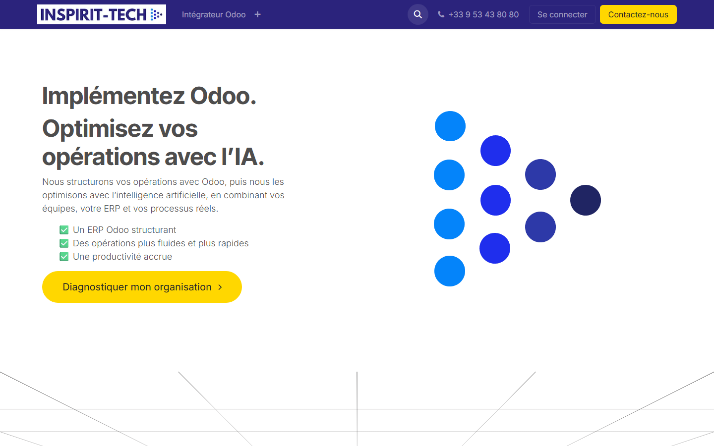Open the search magnifier icon
This screenshot has width=714, height=446.
pos(418,14)
